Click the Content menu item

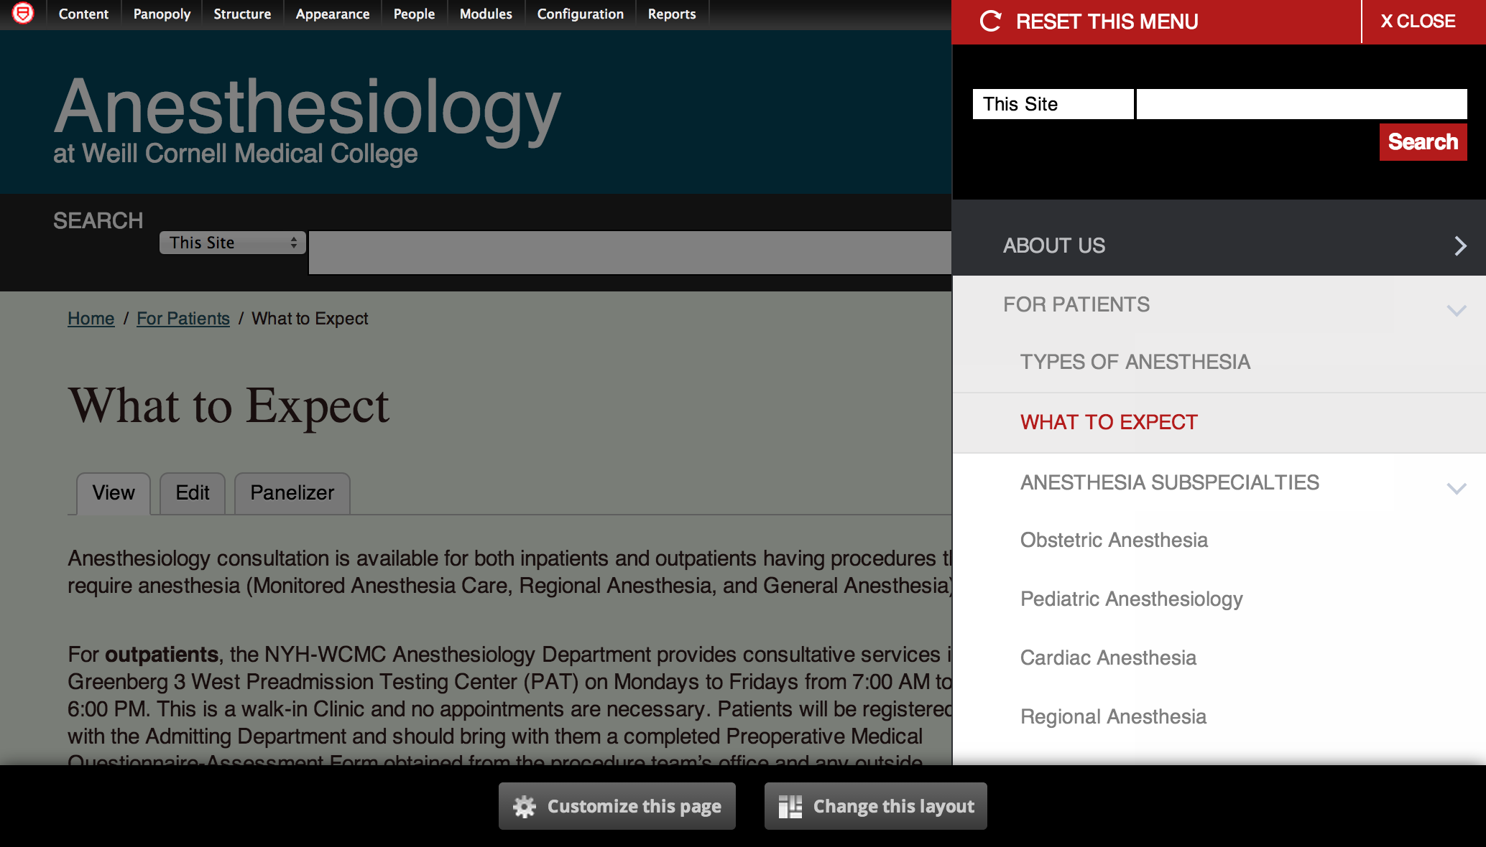[83, 13]
